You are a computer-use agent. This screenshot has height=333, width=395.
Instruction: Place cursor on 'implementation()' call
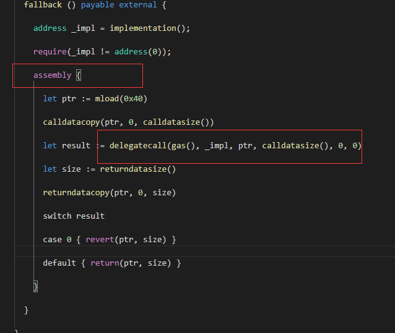pyautogui.click(x=147, y=28)
